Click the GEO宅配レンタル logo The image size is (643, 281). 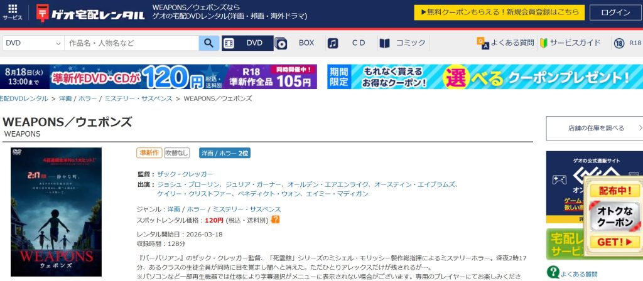pyautogui.click(x=90, y=13)
